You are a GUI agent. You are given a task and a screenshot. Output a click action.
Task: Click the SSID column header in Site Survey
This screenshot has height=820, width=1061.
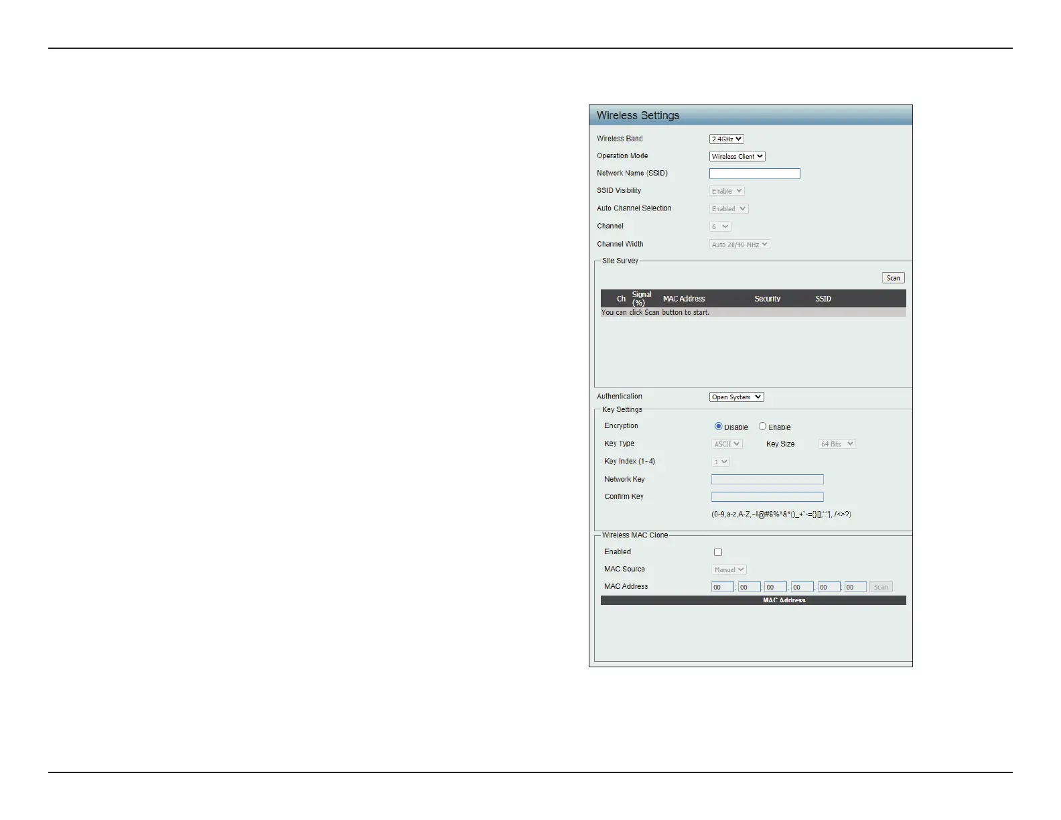click(x=823, y=299)
